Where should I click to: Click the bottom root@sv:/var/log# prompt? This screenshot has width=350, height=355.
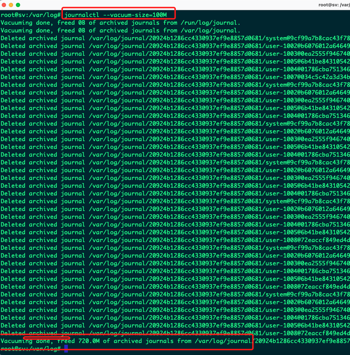coord(31,349)
